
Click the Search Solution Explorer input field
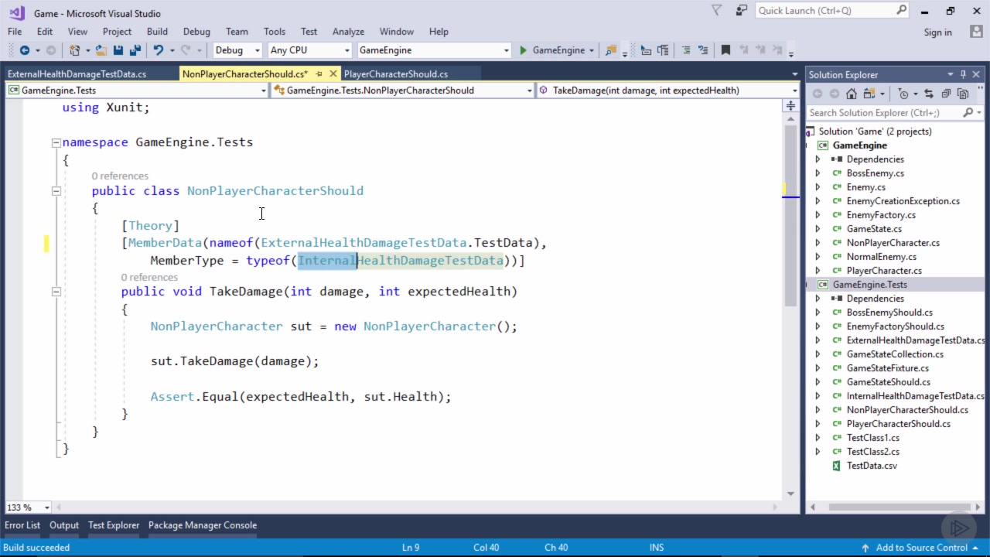coord(884,113)
